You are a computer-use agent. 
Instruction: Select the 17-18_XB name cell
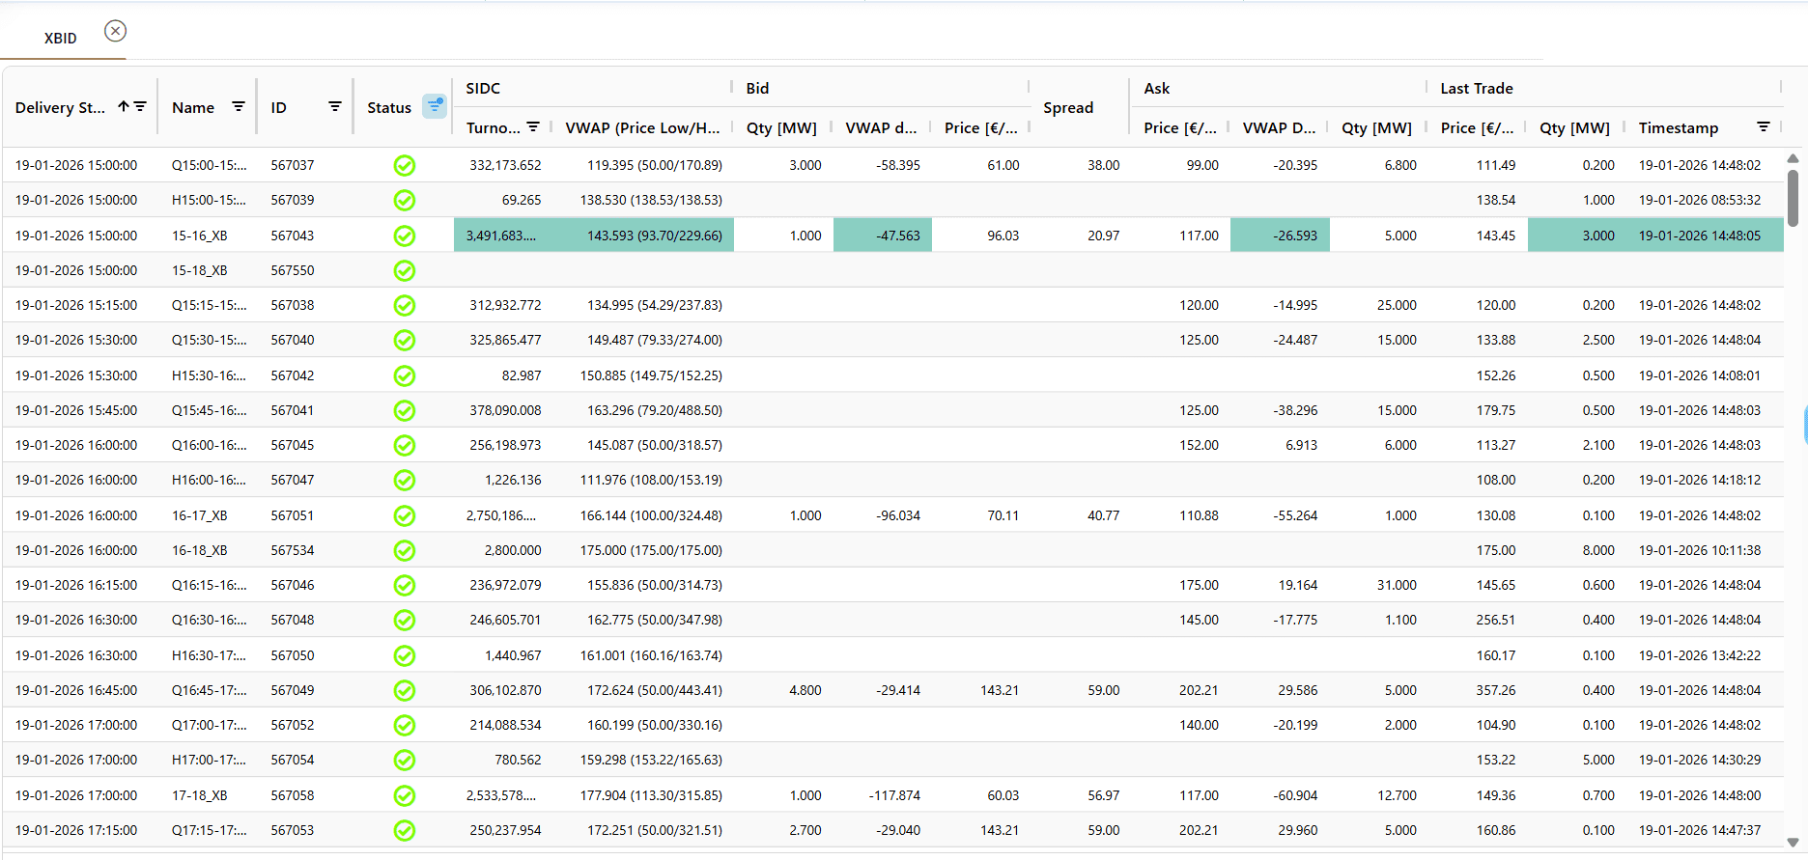pyautogui.click(x=200, y=795)
